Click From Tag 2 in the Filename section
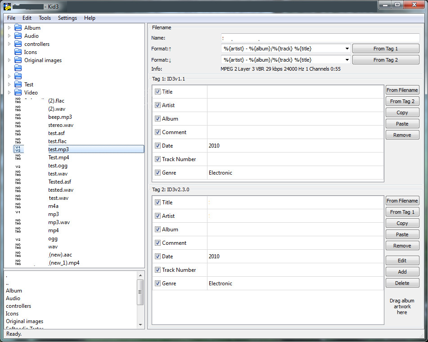The height and width of the screenshot is (342, 428). [x=386, y=60]
